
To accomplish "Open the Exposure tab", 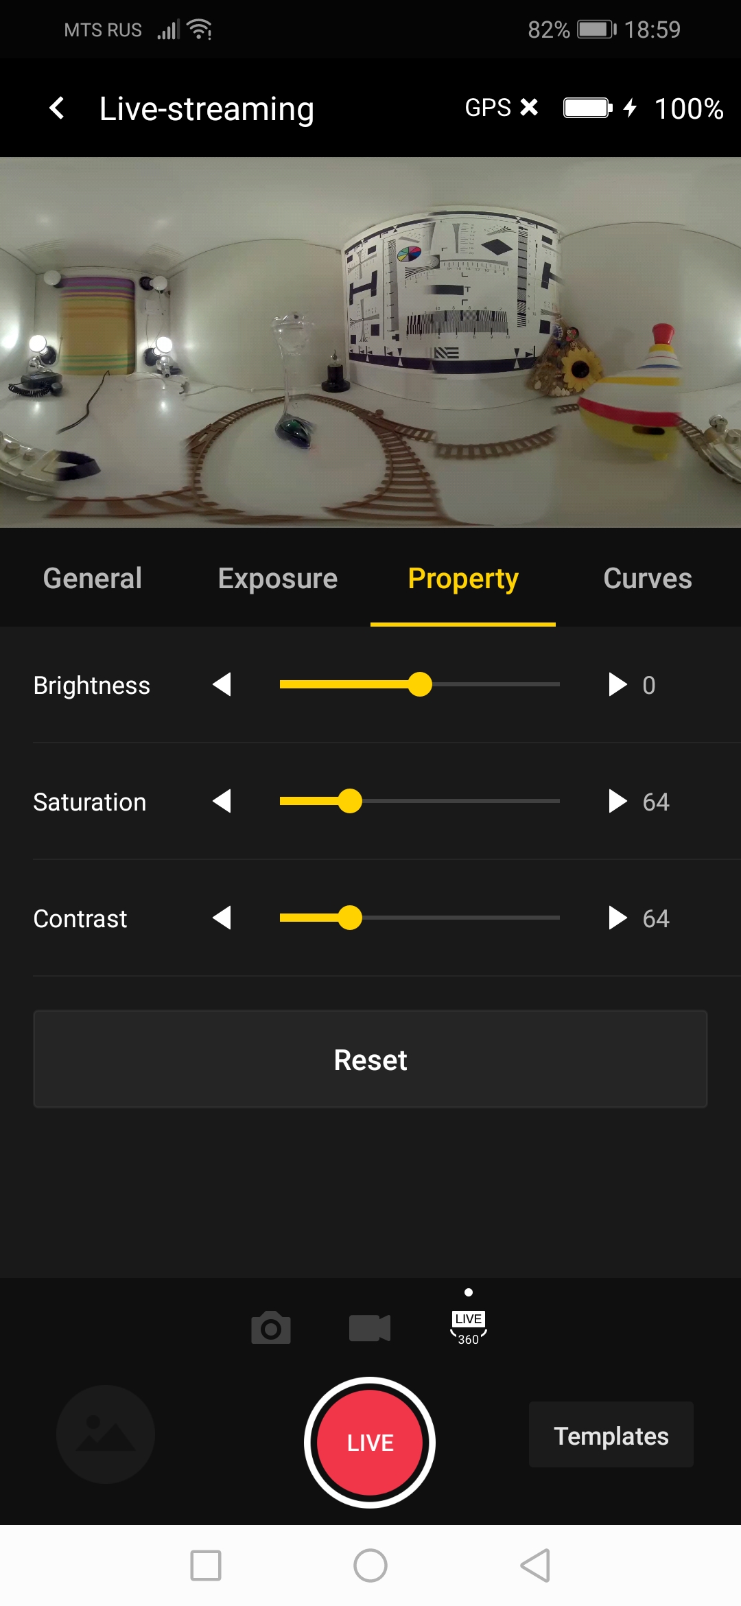I will [x=278, y=579].
